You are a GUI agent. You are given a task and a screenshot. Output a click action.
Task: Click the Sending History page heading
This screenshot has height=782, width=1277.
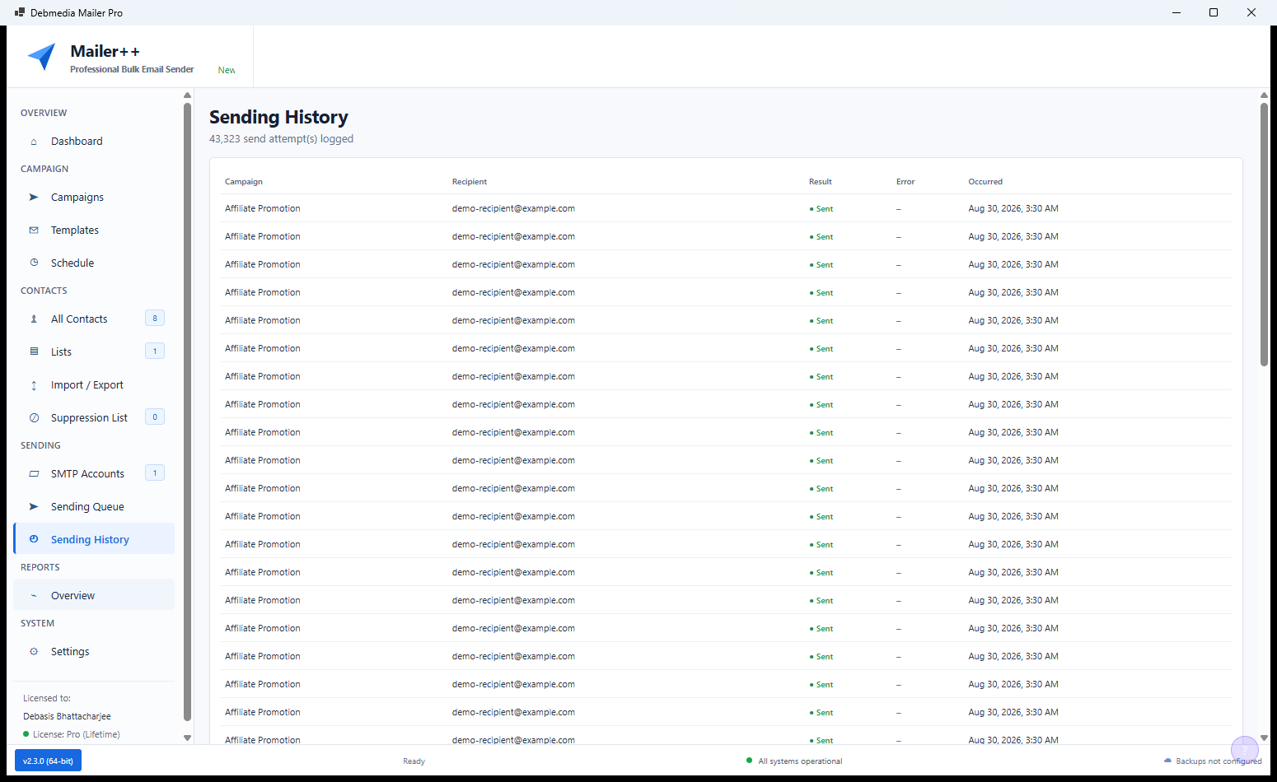(278, 118)
